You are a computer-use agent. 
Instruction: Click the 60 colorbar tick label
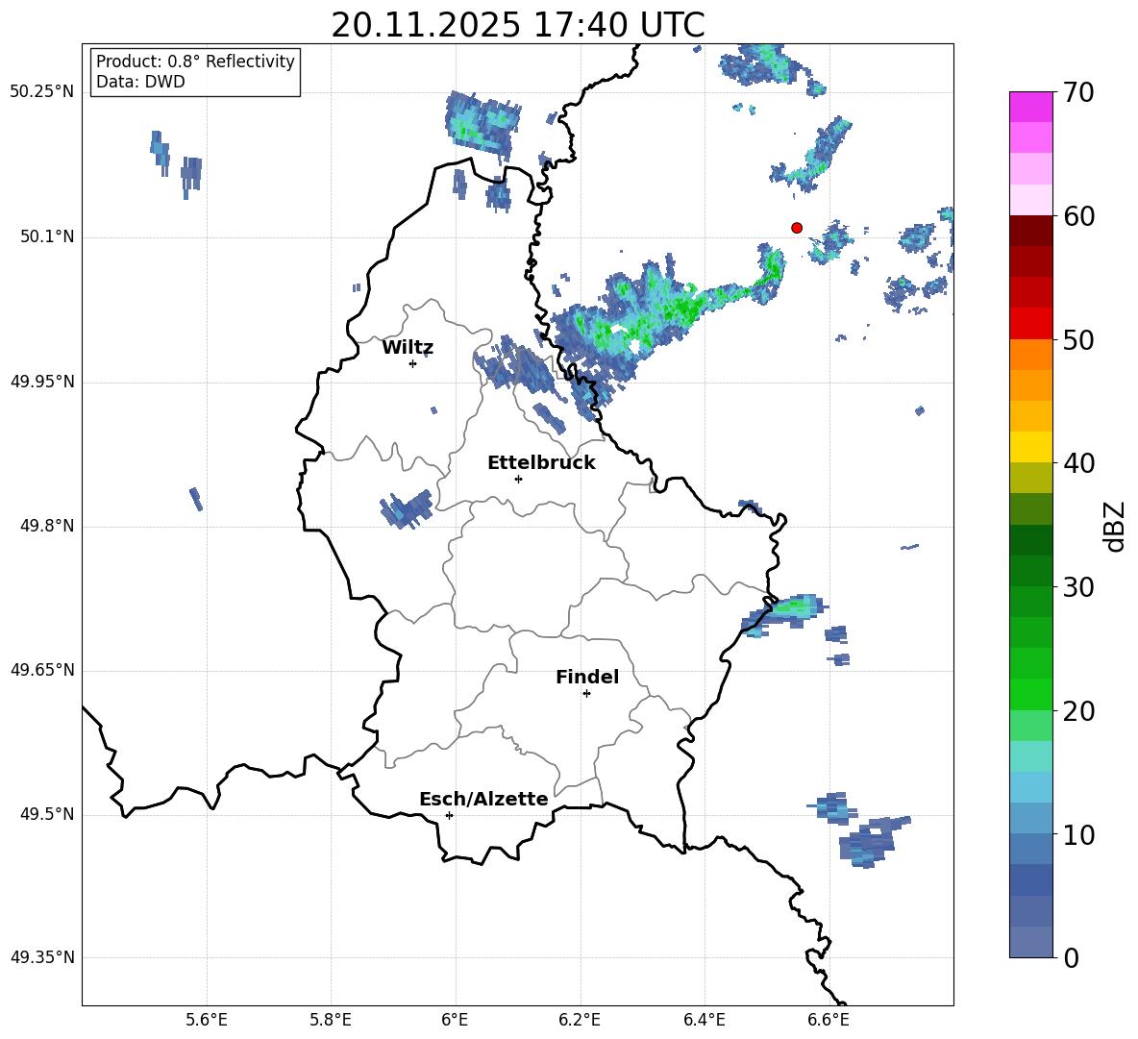pos(1079,216)
